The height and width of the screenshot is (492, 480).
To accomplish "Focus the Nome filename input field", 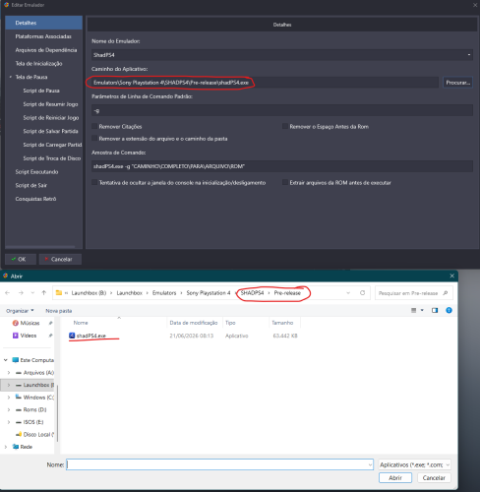I will pyautogui.click(x=219, y=464).
